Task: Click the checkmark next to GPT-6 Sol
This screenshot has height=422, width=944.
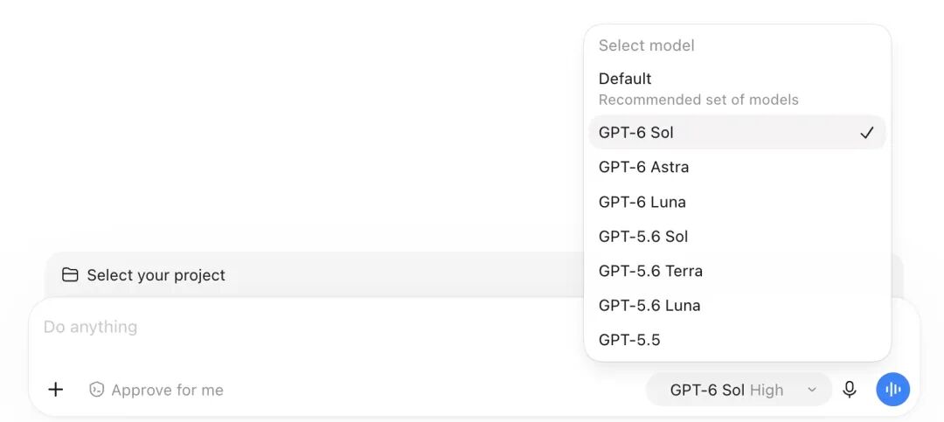Action: click(866, 133)
